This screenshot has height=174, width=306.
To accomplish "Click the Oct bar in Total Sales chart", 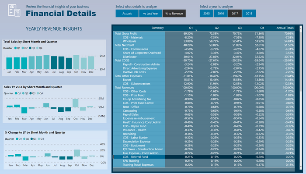I will tap(76, 62).
